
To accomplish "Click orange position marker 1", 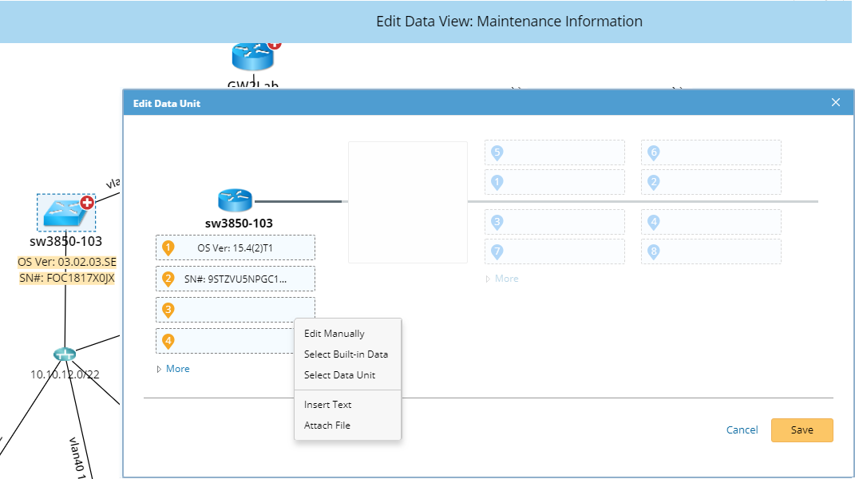I will point(168,248).
